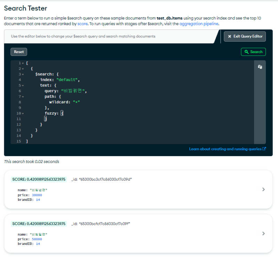
Task: Open the aggregation pipeline link
Action: (x=199, y=24)
